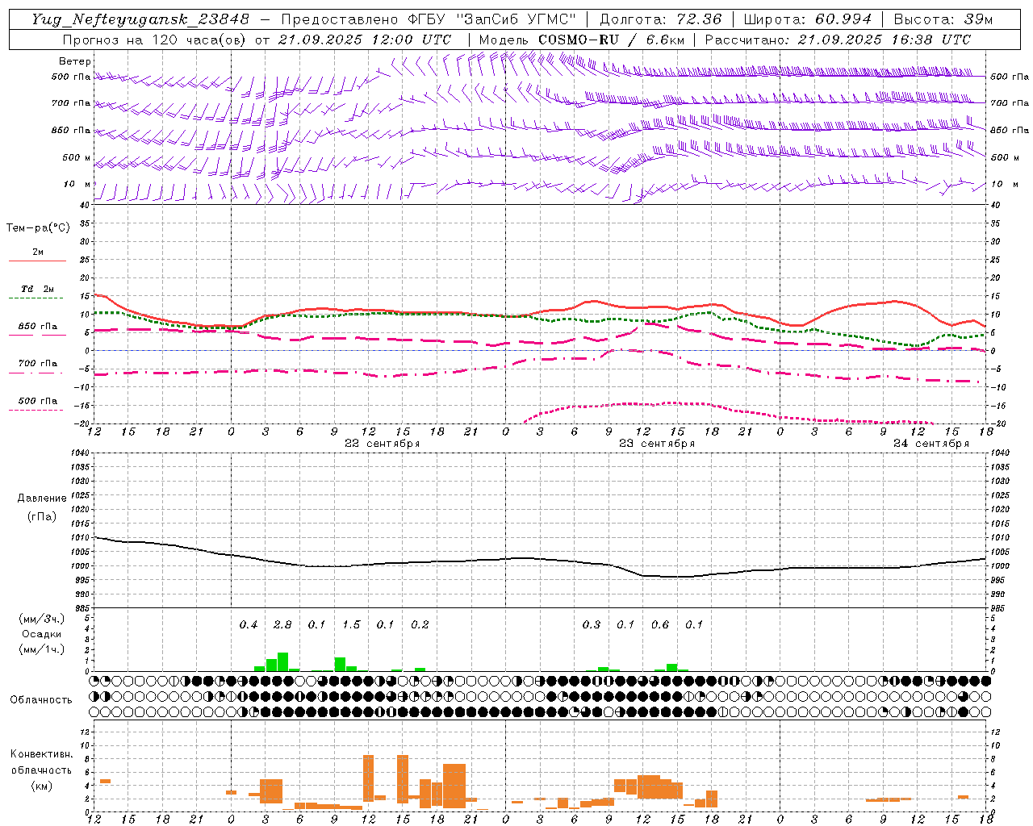Click the 'Ветер' wind panel label
The height and width of the screenshot is (826, 1033).
75,61
